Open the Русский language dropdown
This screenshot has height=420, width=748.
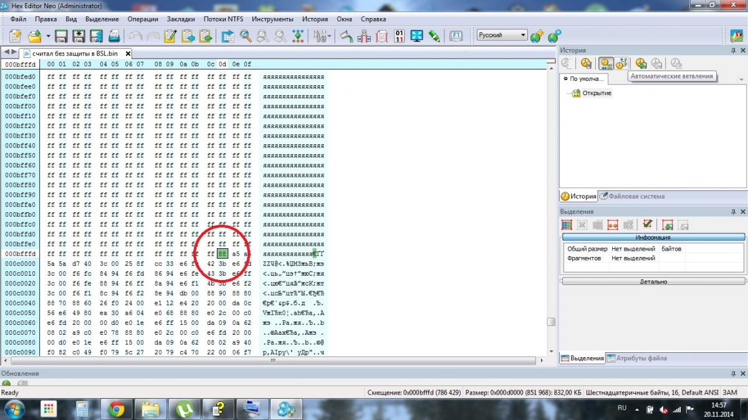click(x=502, y=35)
